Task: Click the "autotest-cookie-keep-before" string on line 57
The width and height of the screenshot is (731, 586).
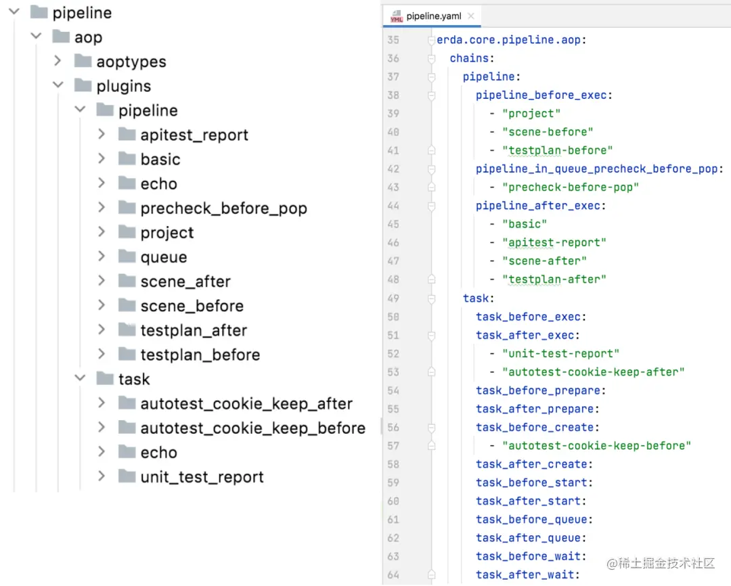Action: pos(596,446)
